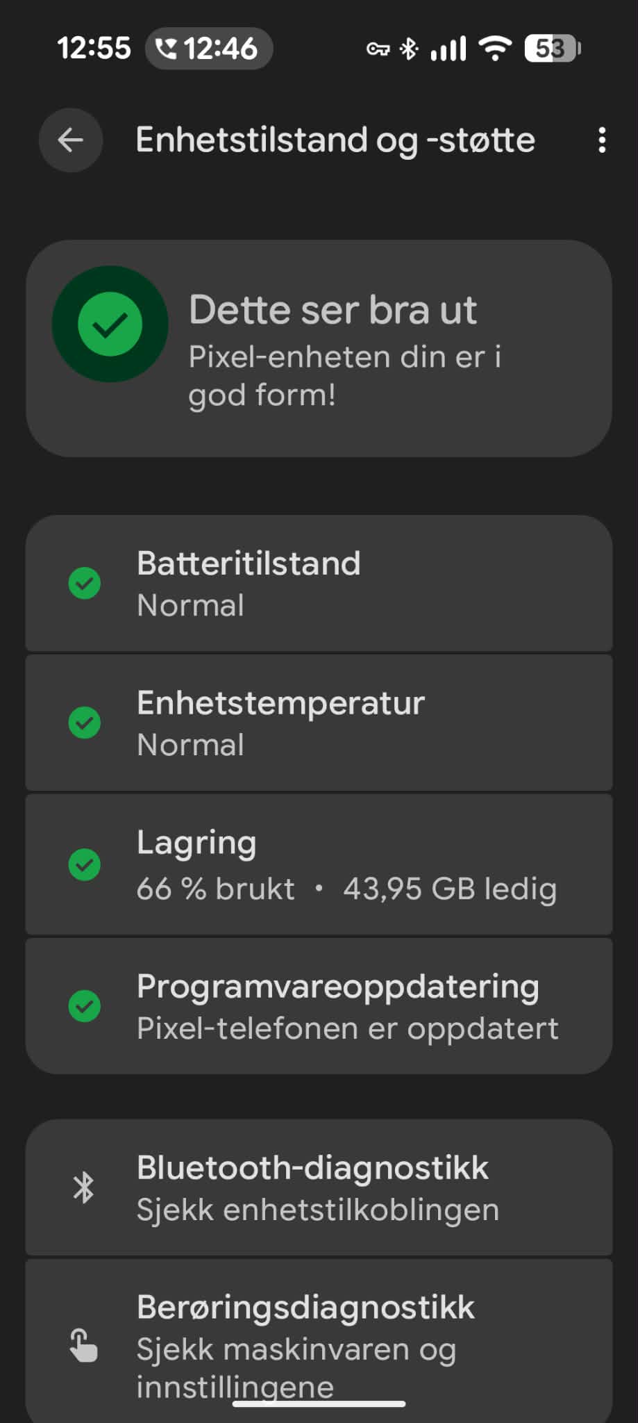Tap the back arrow button
This screenshot has width=638, height=1423.
point(71,140)
